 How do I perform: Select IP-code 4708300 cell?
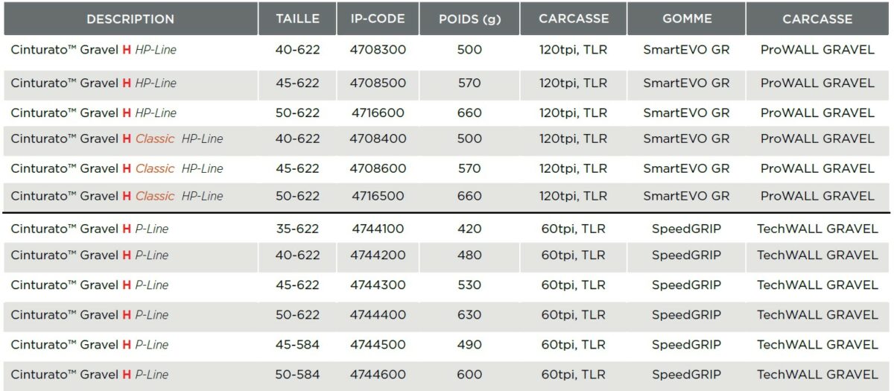pyautogui.click(x=378, y=50)
